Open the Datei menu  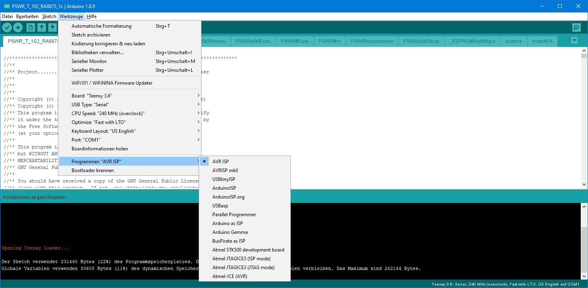(x=7, y=16)
